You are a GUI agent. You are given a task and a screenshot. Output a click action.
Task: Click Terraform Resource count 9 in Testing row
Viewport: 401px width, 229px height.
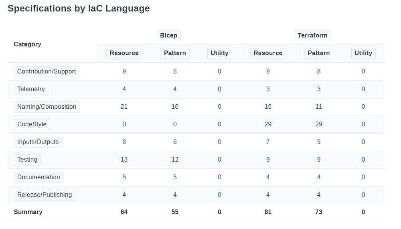pyautogui.click(x=268, y=160)
